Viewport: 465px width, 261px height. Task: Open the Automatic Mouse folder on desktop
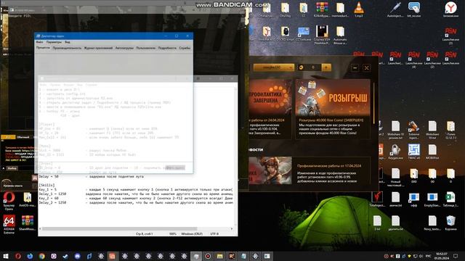340,36
